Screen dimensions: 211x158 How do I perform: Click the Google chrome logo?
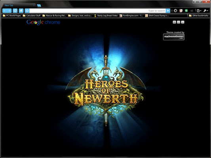coord(43,22)
